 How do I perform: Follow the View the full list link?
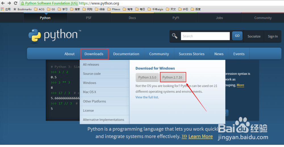pyautogui.click(x=147, y=97)
